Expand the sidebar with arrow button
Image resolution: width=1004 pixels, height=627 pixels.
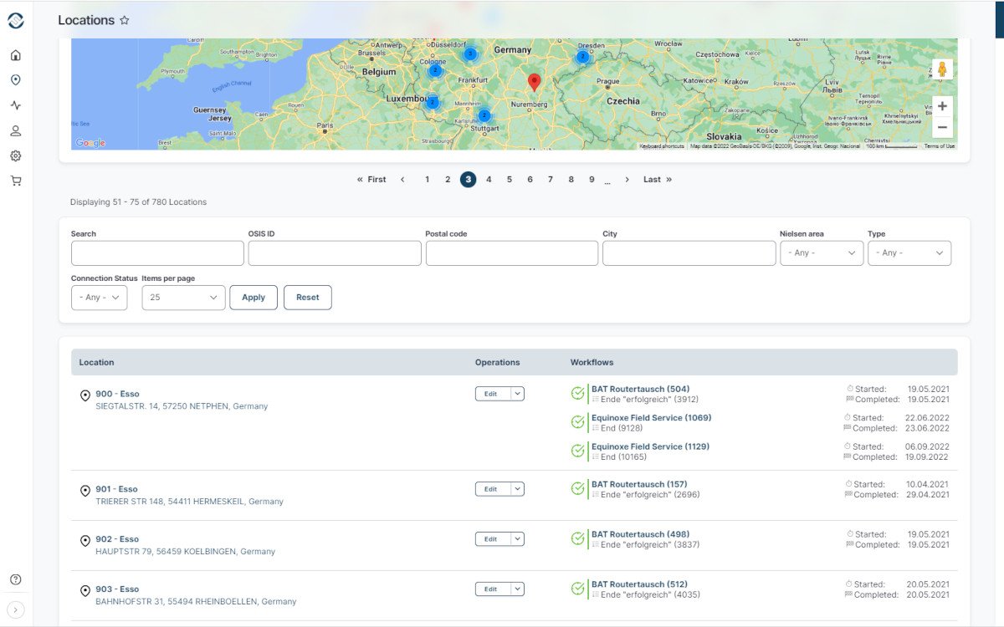coord(16,610)
